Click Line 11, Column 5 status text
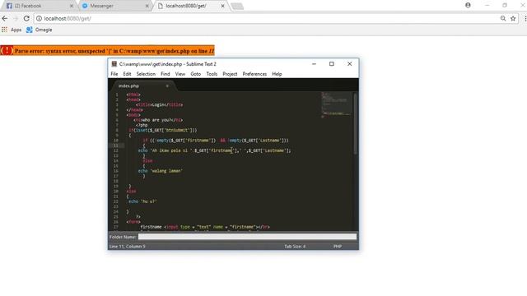 pyautogui.click(x=128, y=247)
